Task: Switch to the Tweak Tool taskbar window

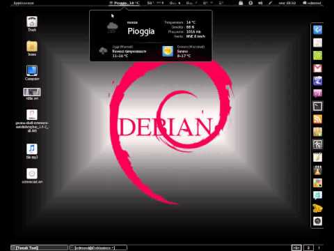Action: tap(39, 248)
